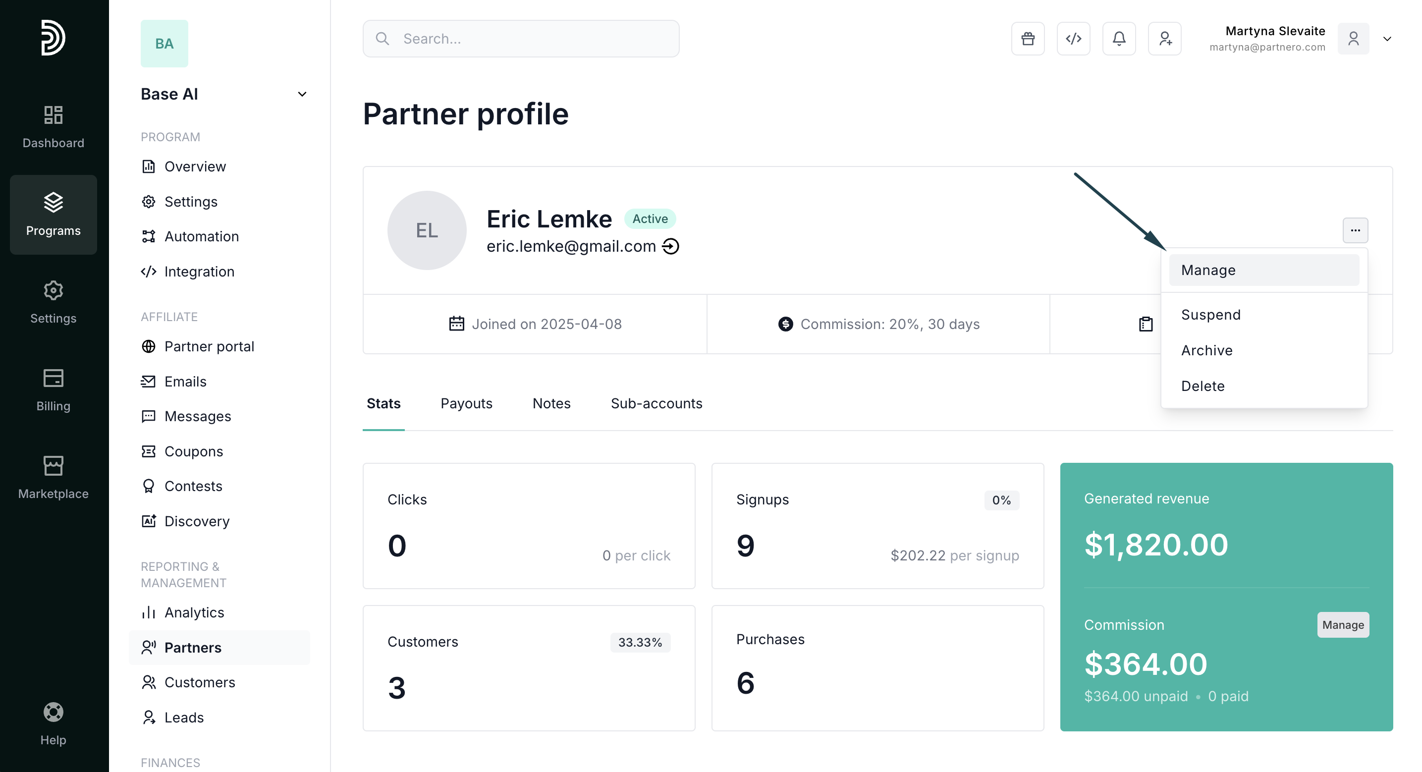
Task: Select Delete from the partner menu
Action: (x=1203, y=386)
